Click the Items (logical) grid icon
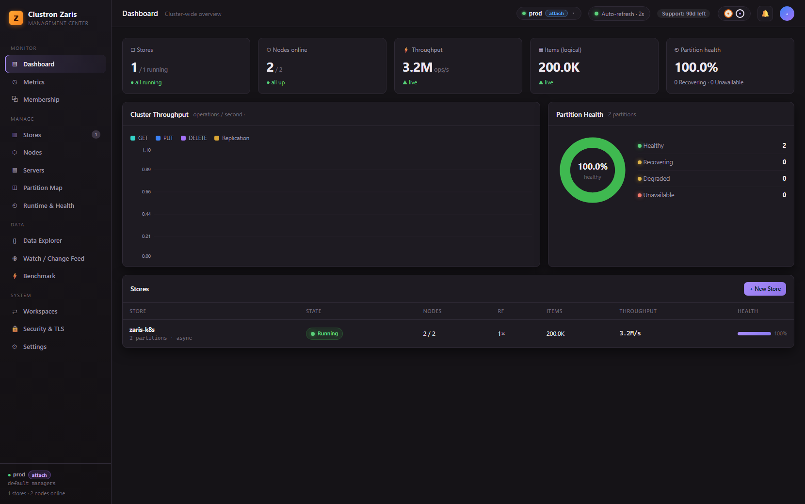Screen dimensions: 805x504 click(x=541, y=50)
